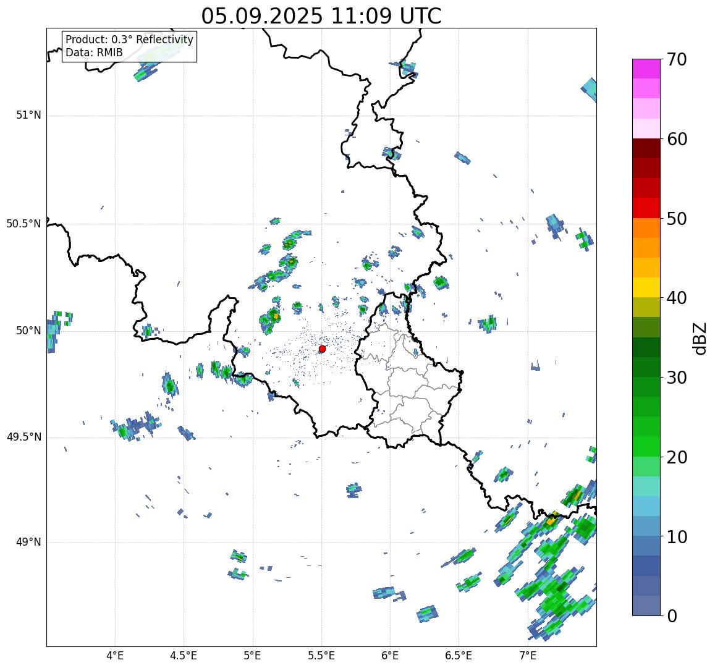The image size is (715, 668).
Task: Click the dark maroon colorbar segment below 60
Action: [646, 149]
